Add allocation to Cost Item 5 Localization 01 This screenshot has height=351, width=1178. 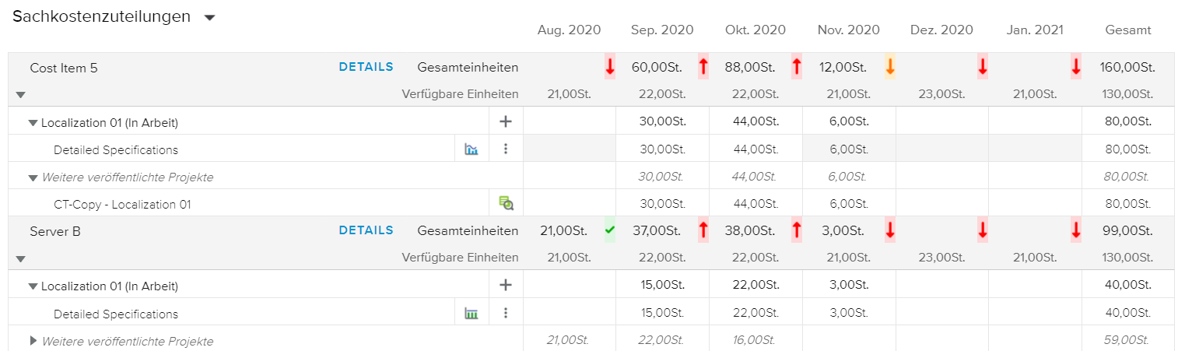point(506,121)
